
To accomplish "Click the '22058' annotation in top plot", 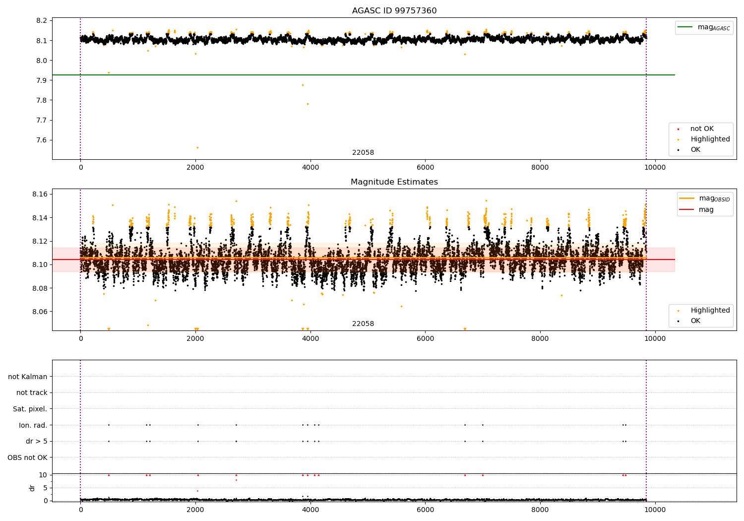I will click(363, 153).
